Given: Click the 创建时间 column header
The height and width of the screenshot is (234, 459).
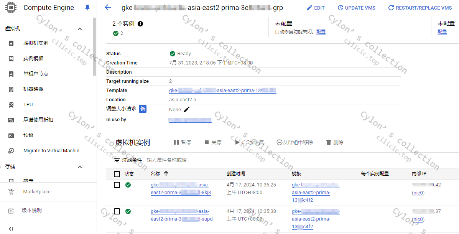Looking at the screenshot, I should click(236, 174).
